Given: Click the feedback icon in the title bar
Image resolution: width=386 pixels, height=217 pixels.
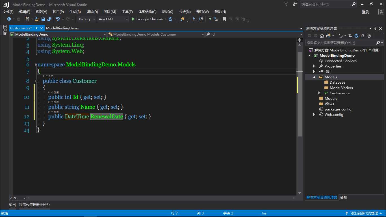Looking at the screenshot, I should point(295,4).
